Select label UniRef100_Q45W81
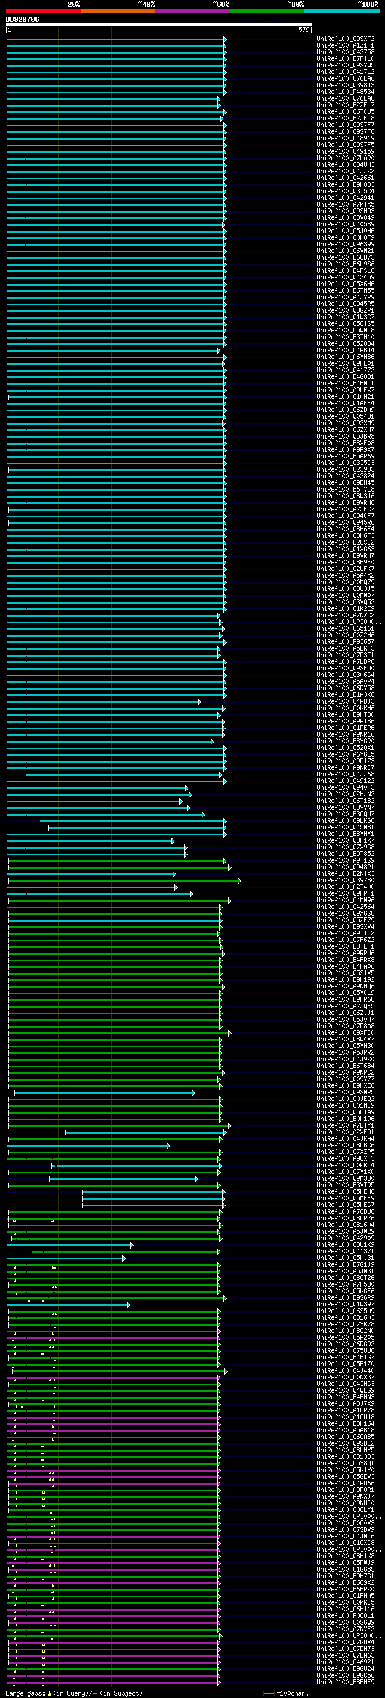This screenshot has height=1698, width=385. click(345, 827)
